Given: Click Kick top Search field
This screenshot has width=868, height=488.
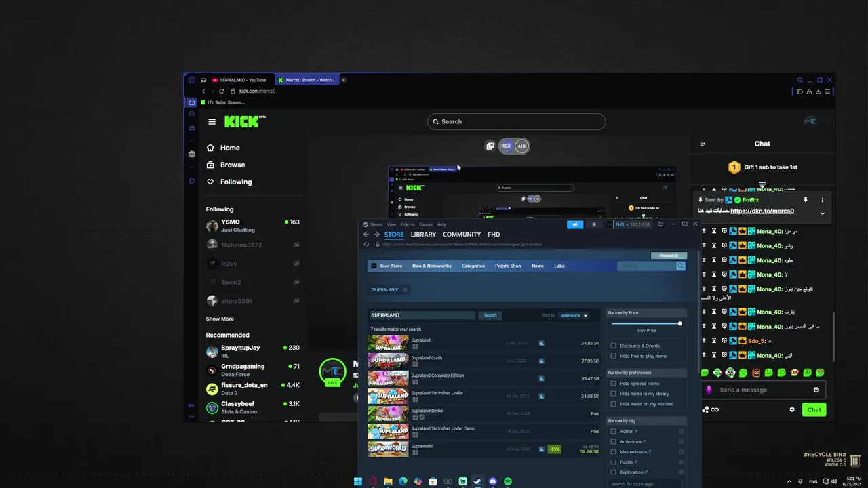Looking at the screenshot, I should [x=516, y=121].
